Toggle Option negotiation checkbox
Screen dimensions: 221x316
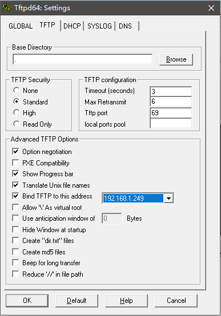click(15, 151)
